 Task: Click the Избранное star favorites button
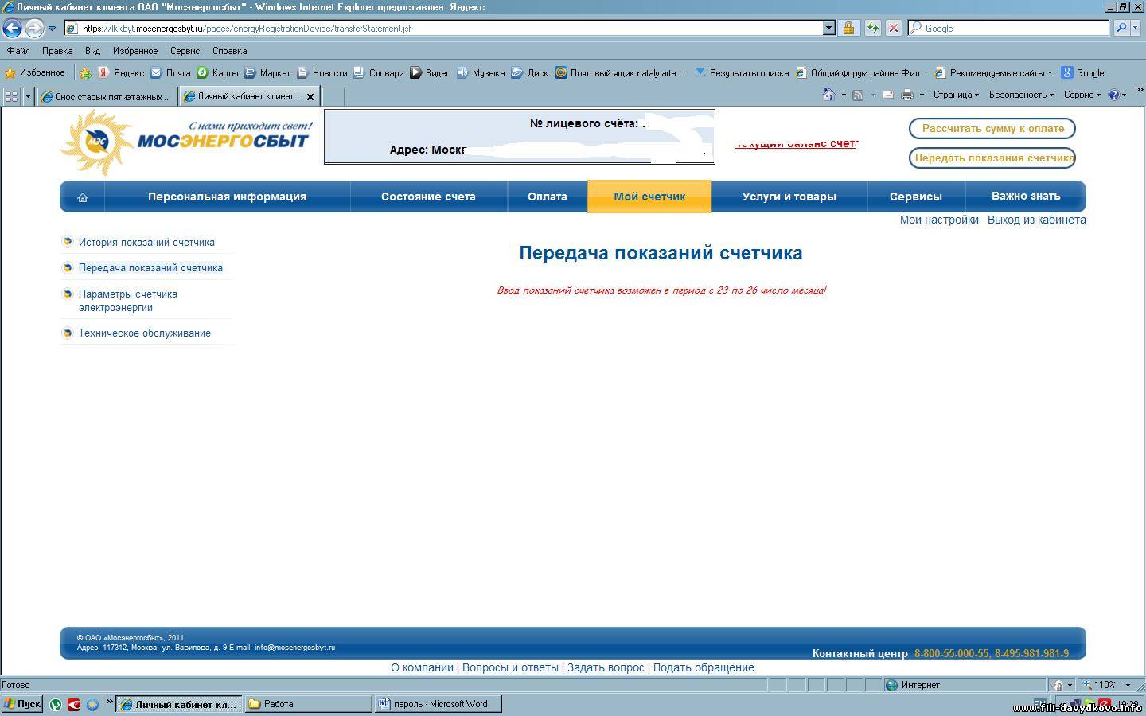tap(35, 72)
